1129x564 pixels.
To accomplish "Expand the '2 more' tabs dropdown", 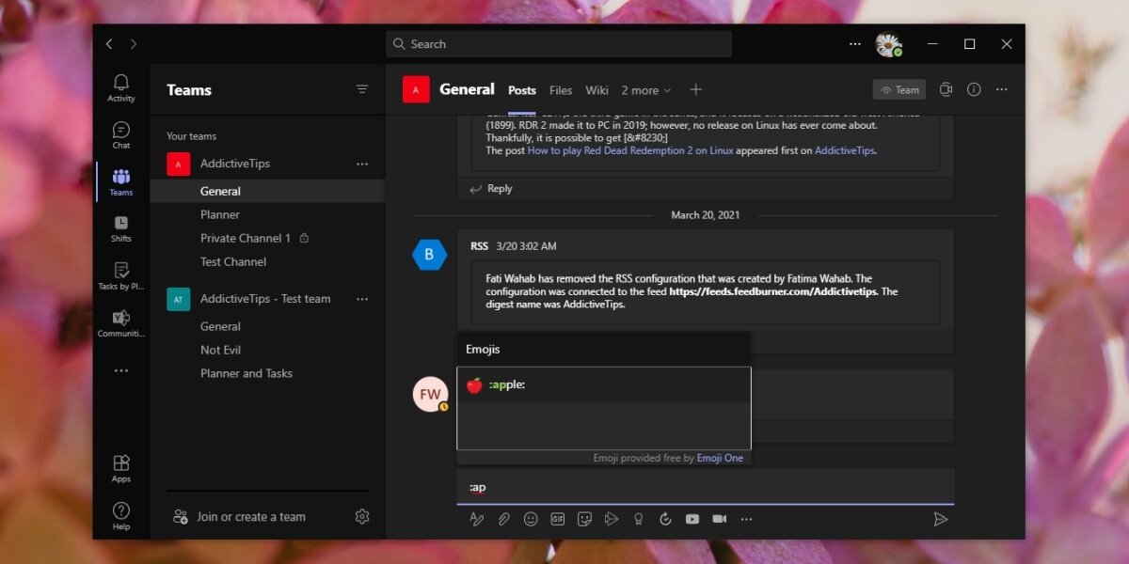I will (646, 90).
